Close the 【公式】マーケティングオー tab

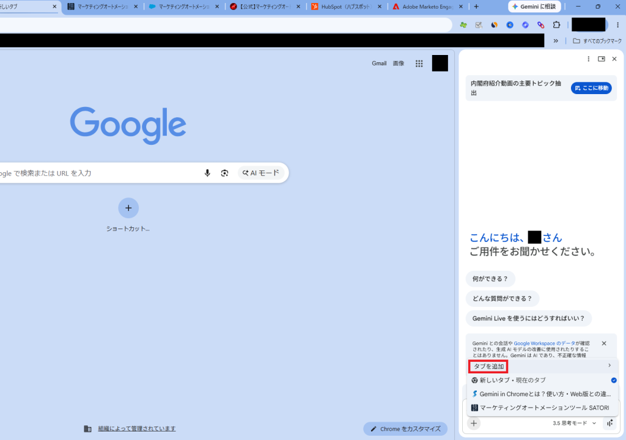[298, 6]
